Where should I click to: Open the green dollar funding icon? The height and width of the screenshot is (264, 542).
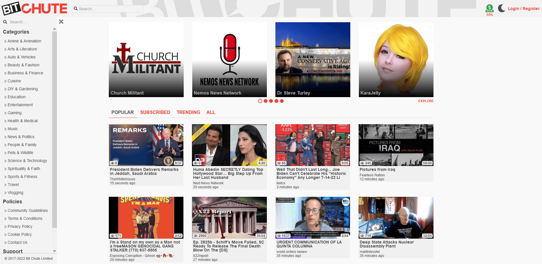point(490,8)
